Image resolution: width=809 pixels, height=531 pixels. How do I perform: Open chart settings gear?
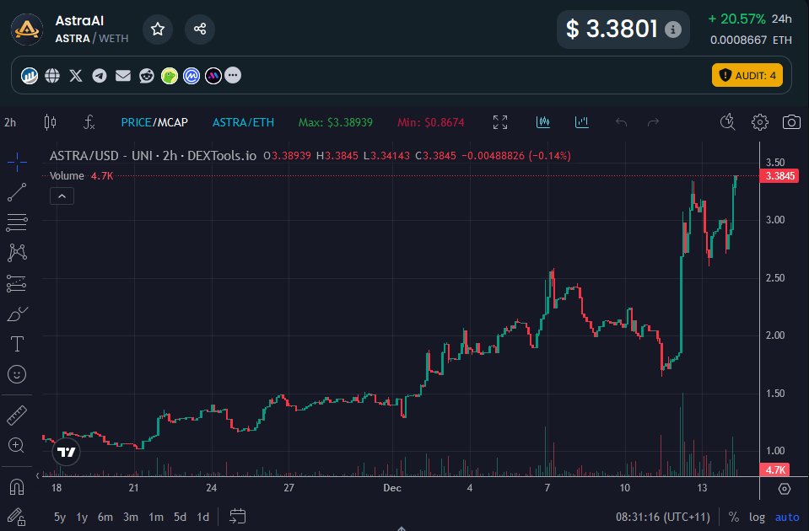tap(759, 122)
